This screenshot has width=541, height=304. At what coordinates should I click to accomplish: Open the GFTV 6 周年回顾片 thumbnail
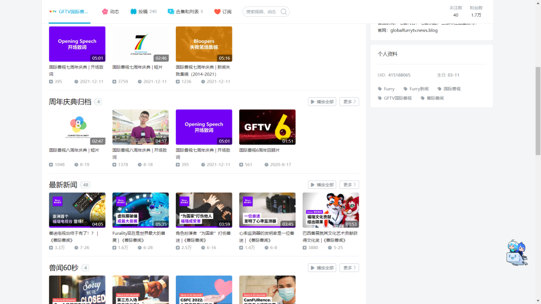[x=267, y=127]
